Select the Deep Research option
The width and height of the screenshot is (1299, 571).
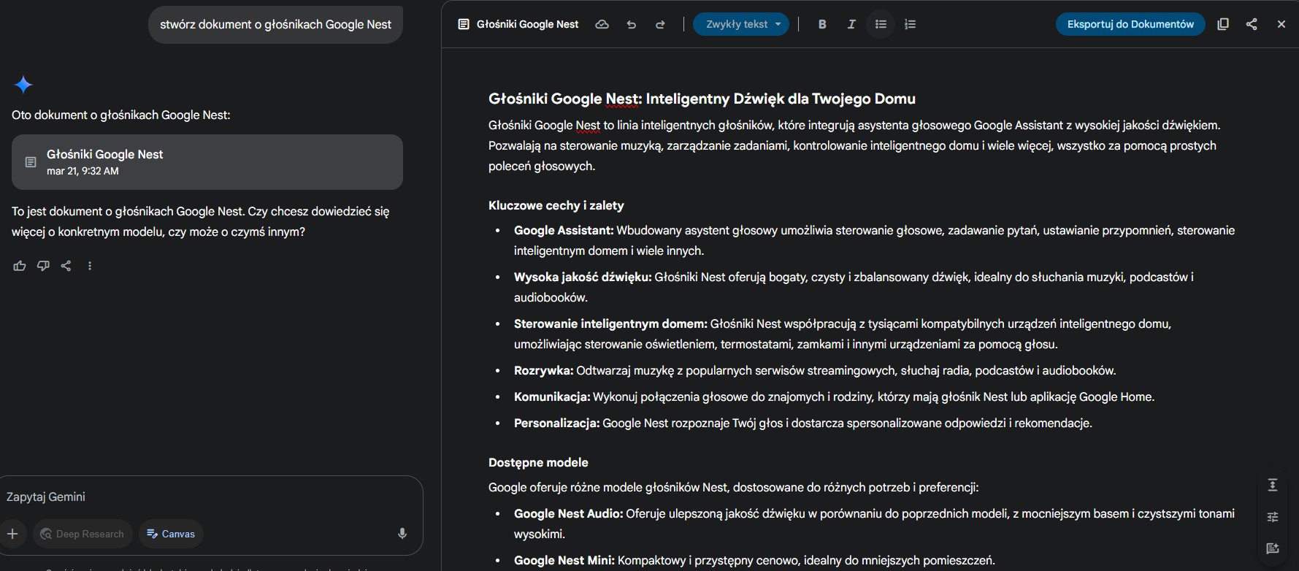click(82, 534)
